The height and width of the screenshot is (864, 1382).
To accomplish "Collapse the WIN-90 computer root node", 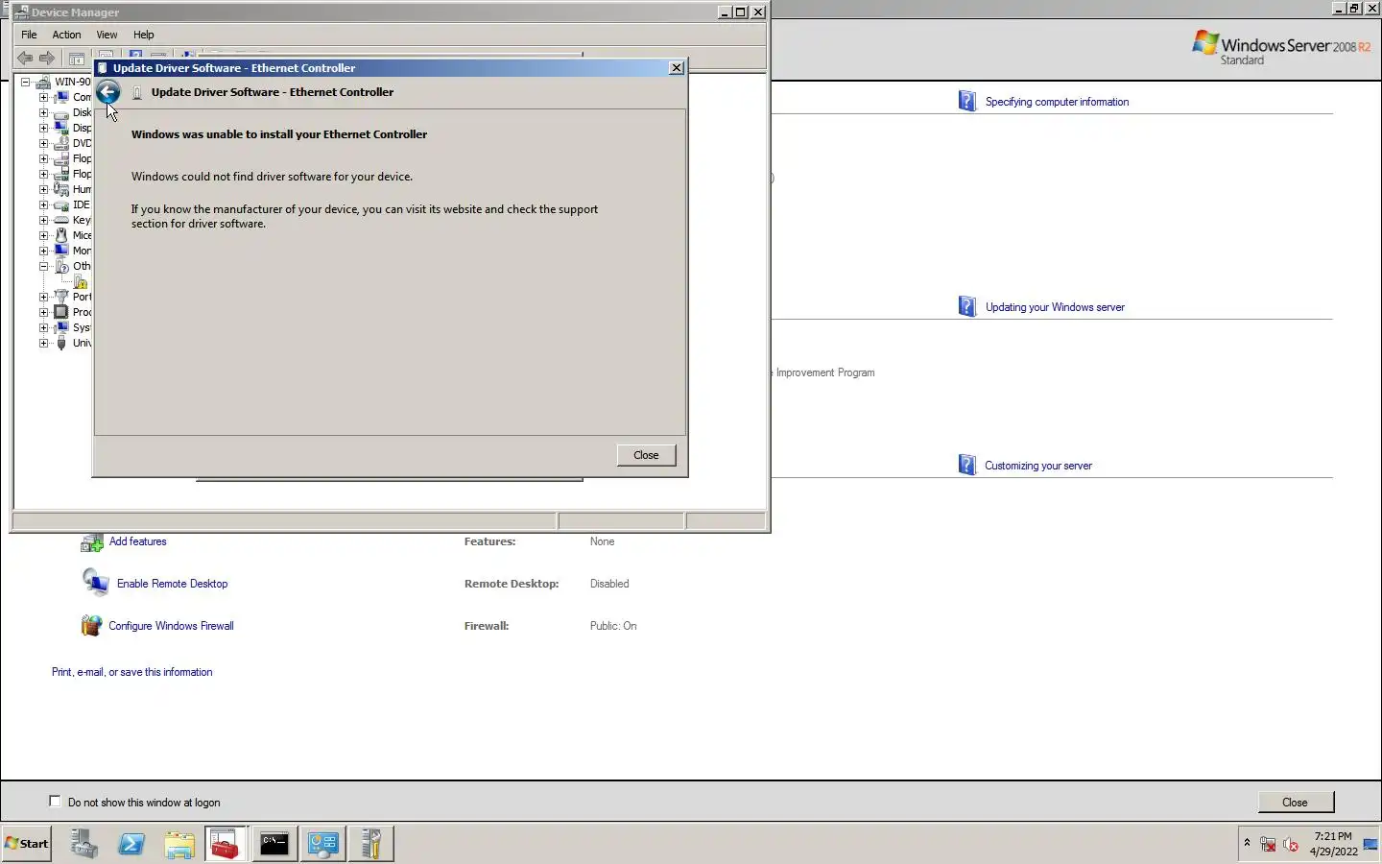I will tap(26, 82).
